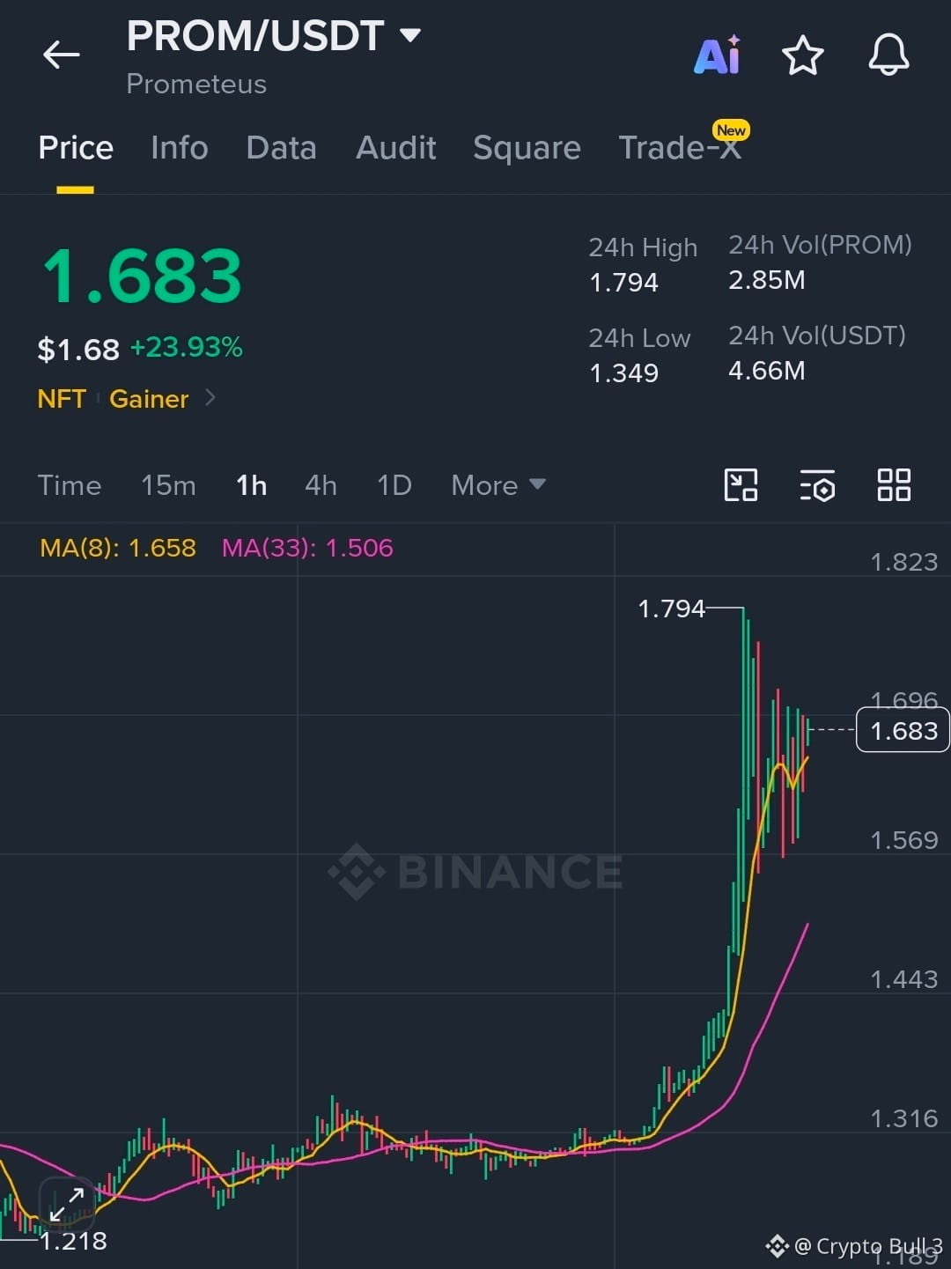Expand tags with the chevron after Gainer
This screenshot has width=951, height=1269.
coord(210,398)
